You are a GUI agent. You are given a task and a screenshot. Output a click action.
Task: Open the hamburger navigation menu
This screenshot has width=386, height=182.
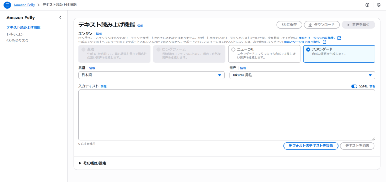coord(7,5)
